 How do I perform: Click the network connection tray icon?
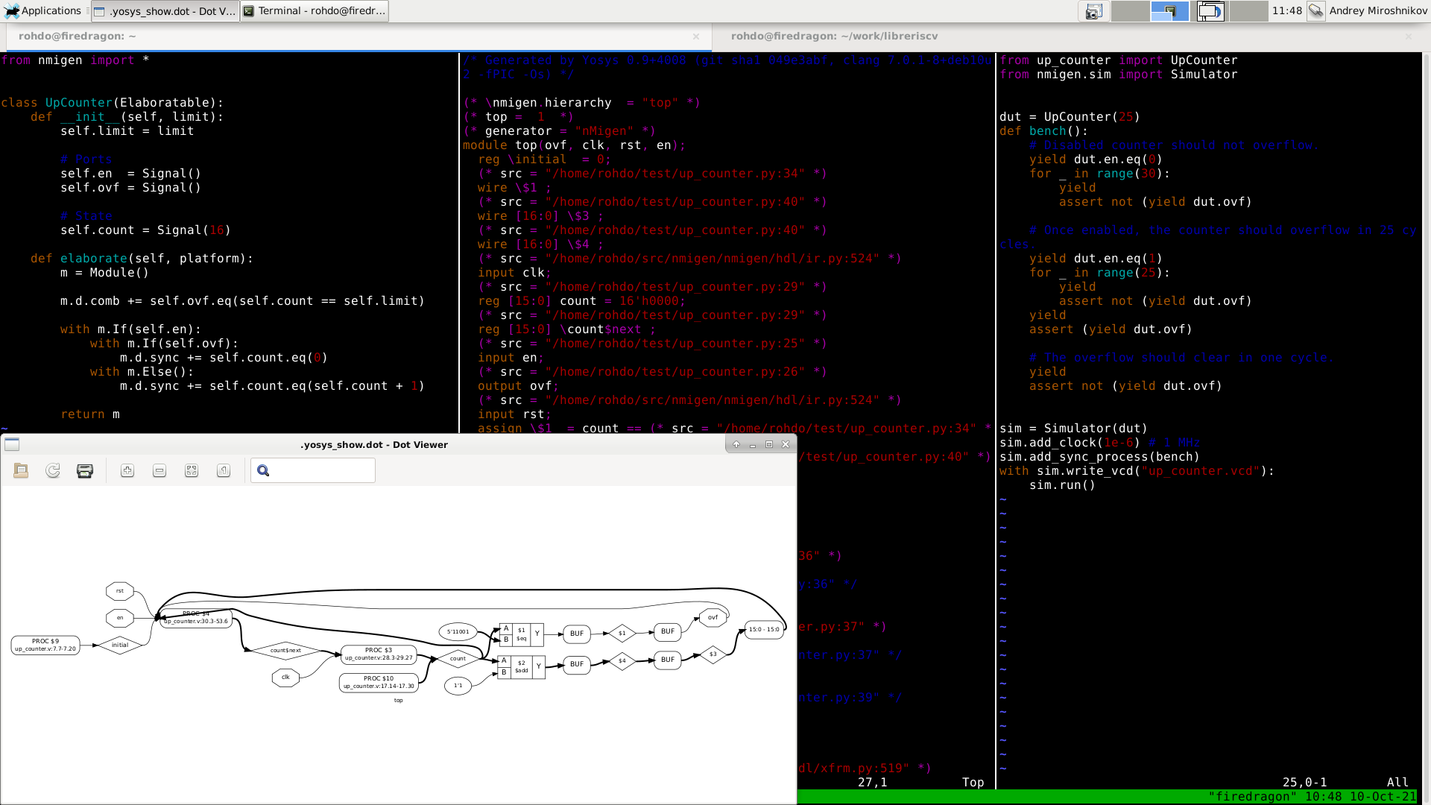coord(1316,11)
